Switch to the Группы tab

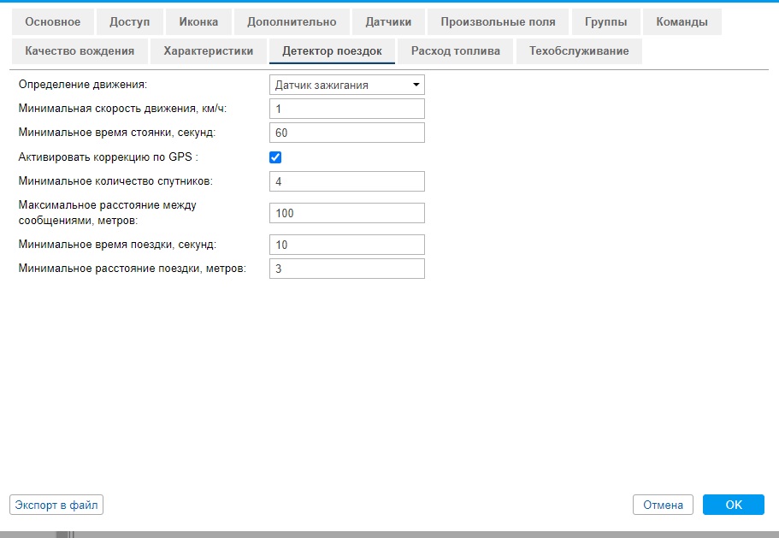[x=606, y=21]
